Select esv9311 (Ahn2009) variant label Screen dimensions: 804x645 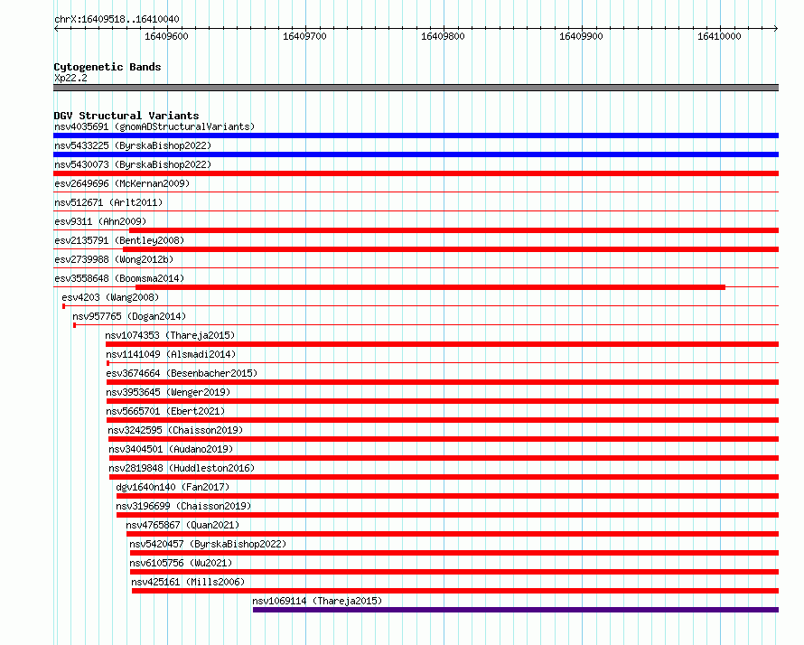pyautogui.click(x=100, y=221)
